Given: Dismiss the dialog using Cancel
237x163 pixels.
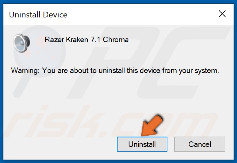Looking at the screenshot, I should pyautogui.click(x=199, y=144).
